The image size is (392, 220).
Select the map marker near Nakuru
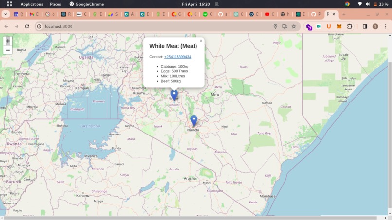174,95
